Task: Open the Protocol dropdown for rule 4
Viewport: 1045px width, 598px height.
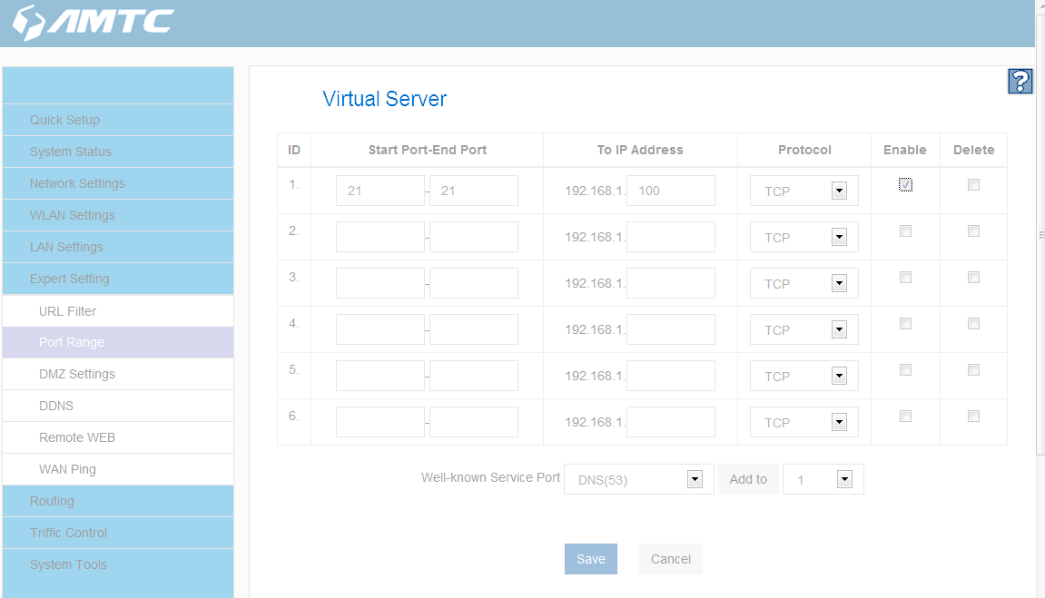Action: point(803,329)
